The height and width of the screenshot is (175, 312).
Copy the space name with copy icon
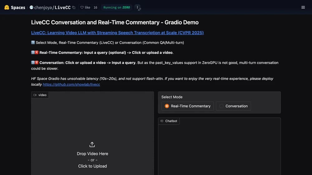74,7
